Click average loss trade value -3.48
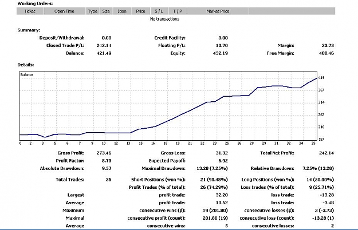The height and width of the screenshot is (230, 358). click(328, 203)
